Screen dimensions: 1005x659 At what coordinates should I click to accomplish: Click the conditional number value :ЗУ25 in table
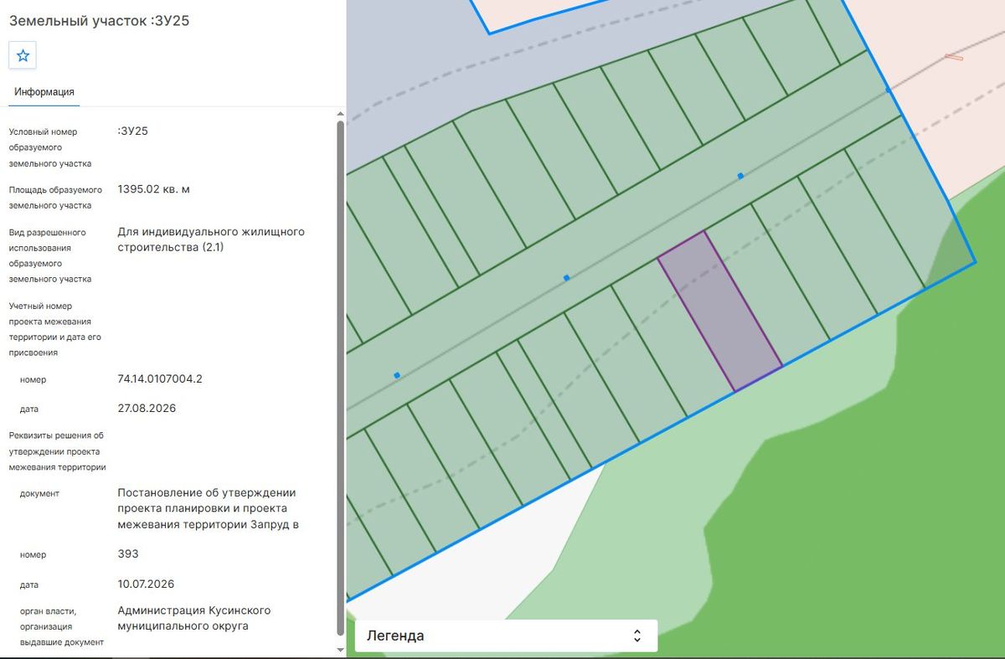[133, 131]
